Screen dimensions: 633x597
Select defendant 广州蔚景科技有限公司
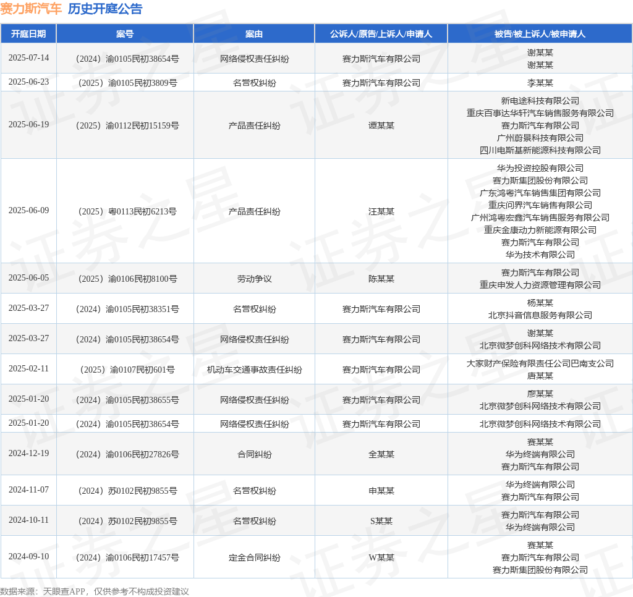pos(540,138)
